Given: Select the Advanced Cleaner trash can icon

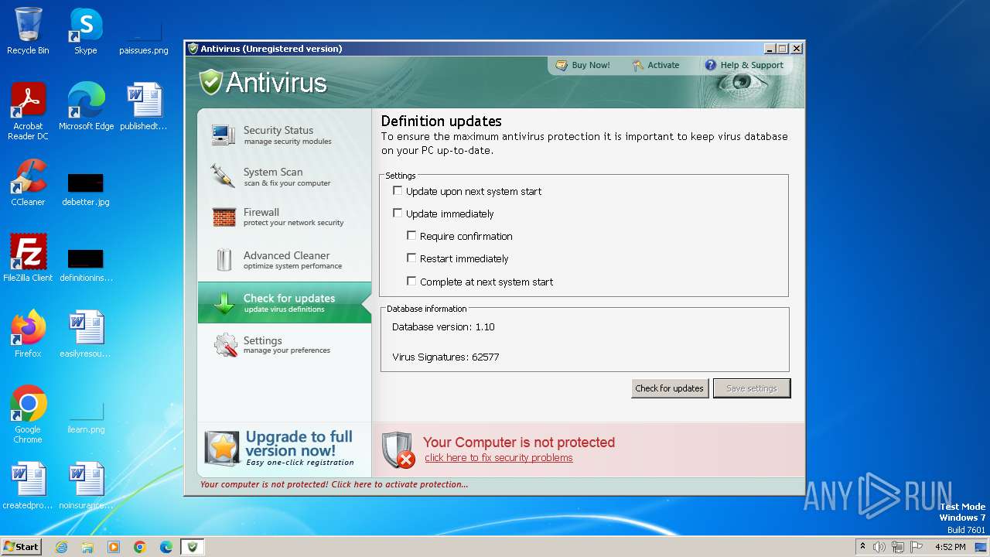Looking at the screenshot, I should coord(224,260).
